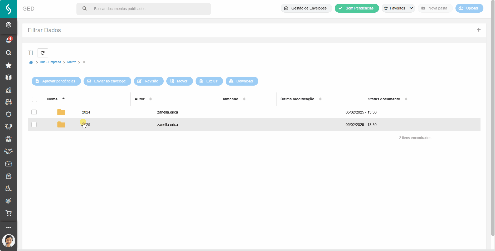Click the magnifier search icon in sidebar
This screenshot has height=251, width=495.
8,53
